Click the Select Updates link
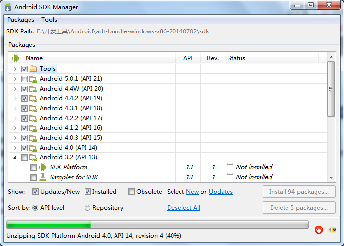 click(x=221, y=192)
